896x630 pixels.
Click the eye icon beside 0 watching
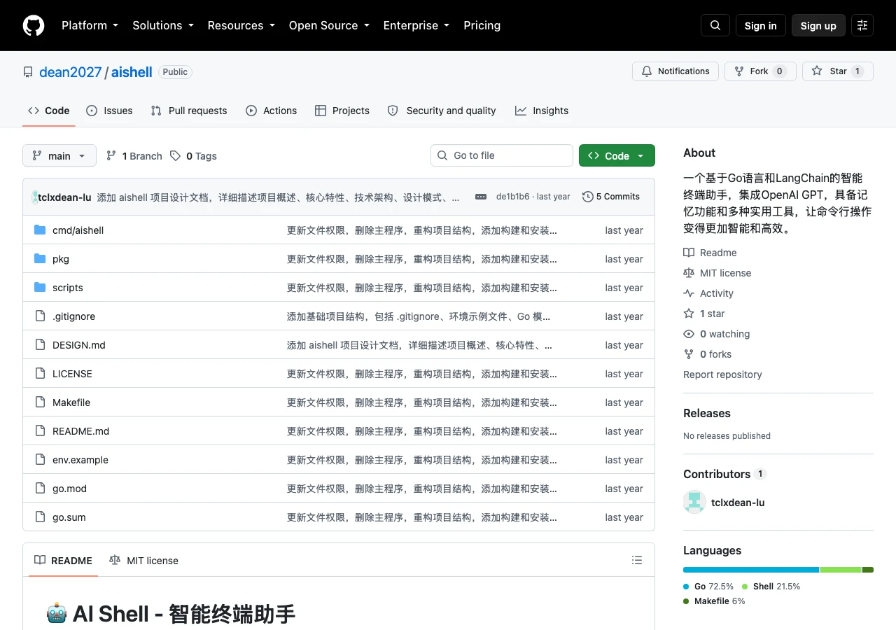(x=689, y=334)
